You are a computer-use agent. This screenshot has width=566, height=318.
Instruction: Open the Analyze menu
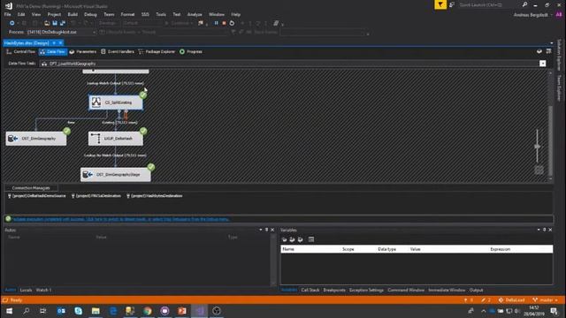[195, 14]
